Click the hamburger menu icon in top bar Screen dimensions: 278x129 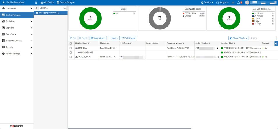tap(36, 2)
